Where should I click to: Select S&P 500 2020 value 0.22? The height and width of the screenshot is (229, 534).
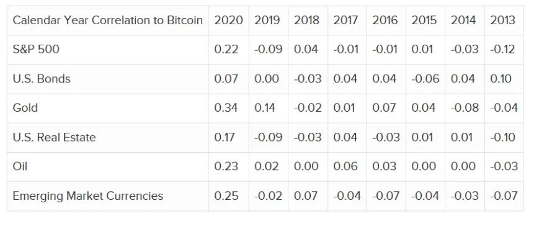[226, 50]
